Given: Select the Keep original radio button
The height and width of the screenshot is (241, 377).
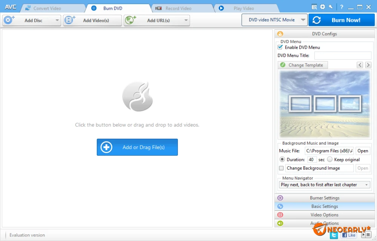Looking at the screenshot, I should tap(329, 160).
